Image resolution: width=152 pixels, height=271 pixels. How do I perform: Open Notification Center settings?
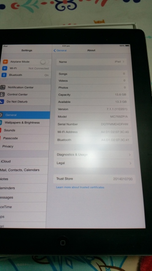pyautogui.click(x=25, y=88)
